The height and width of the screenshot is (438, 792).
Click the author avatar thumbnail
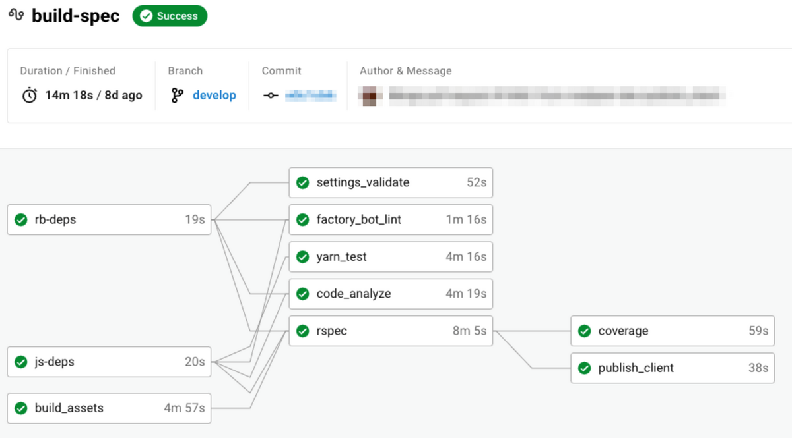pos(370,96)
